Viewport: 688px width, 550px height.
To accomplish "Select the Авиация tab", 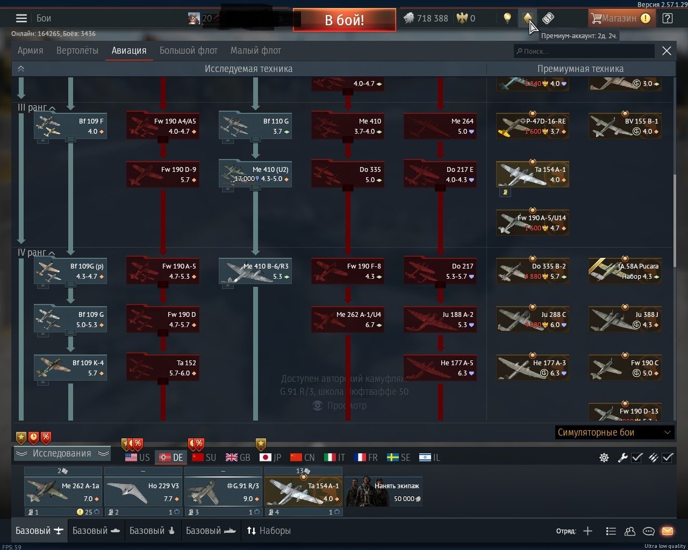I will point(129,50).
